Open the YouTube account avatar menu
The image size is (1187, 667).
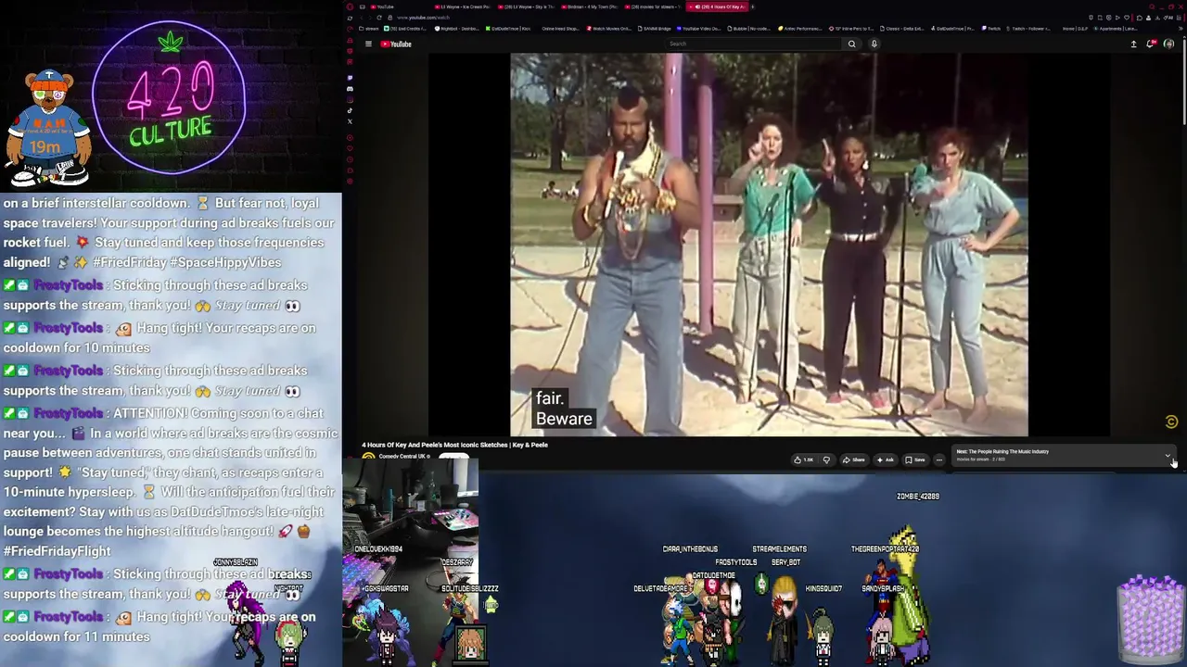coord(1168,44)
